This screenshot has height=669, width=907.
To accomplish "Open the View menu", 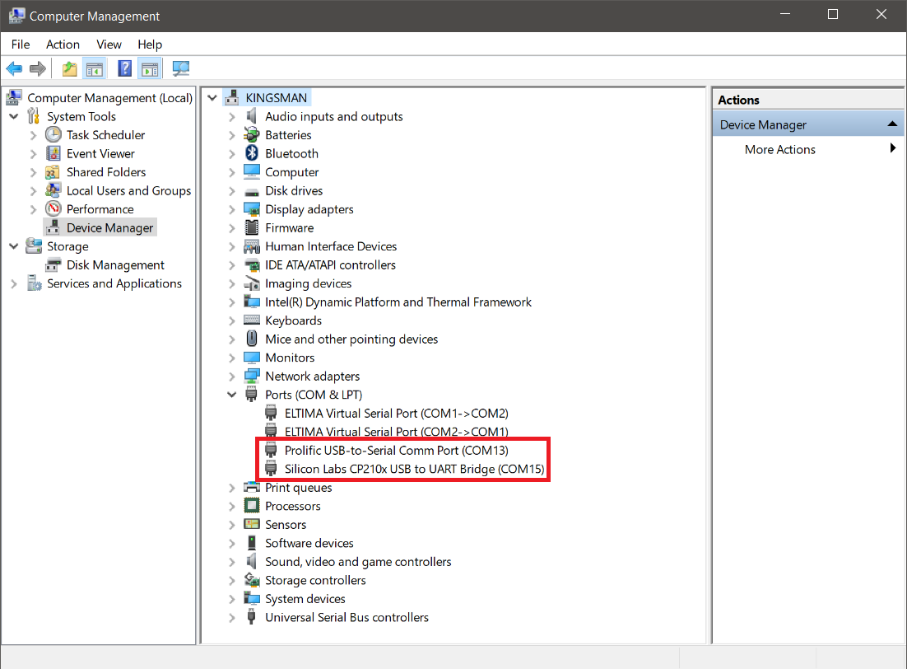I will pyautogui.click(x=109, y=44).
